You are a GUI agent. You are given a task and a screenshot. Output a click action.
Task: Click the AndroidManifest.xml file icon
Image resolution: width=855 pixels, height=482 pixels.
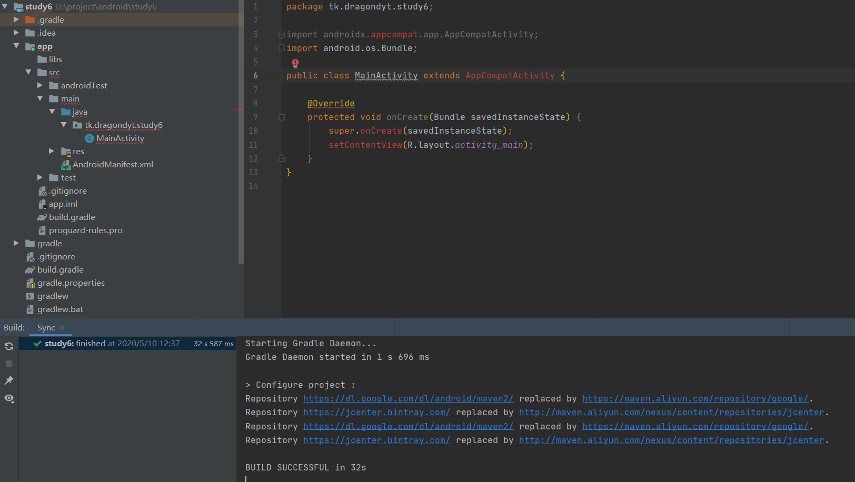click(x=66, y=165)
